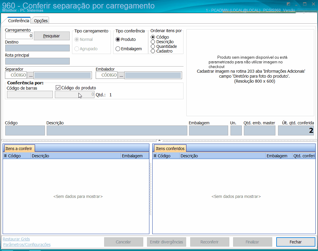Click the Destino field
Screen dimensions: 318x251
[37, 48]
